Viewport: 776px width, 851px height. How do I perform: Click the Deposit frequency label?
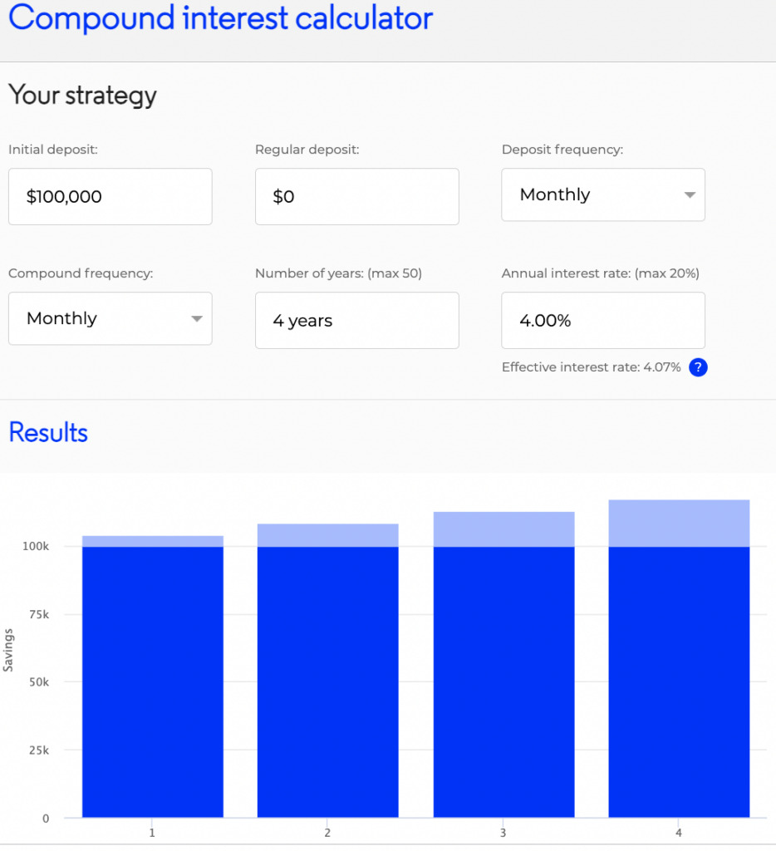click(562, 150)
